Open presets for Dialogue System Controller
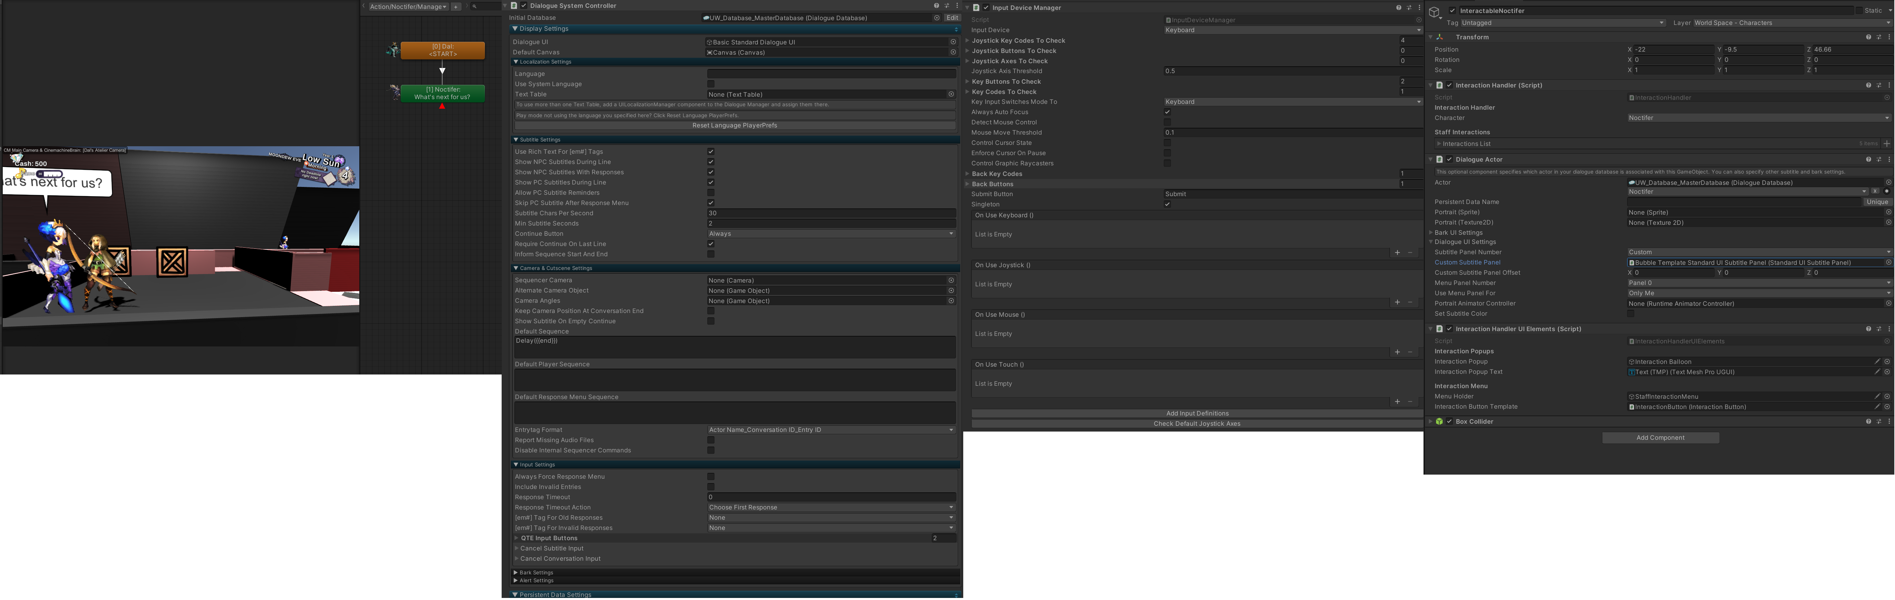 [947, 6]
